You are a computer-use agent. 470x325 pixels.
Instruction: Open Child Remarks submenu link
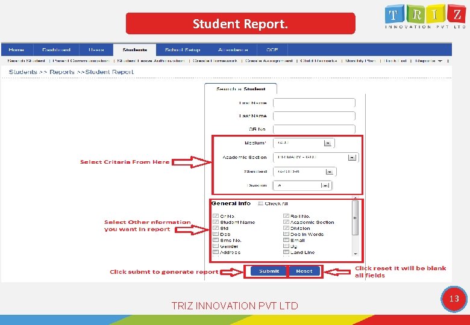tap(319, 61)
